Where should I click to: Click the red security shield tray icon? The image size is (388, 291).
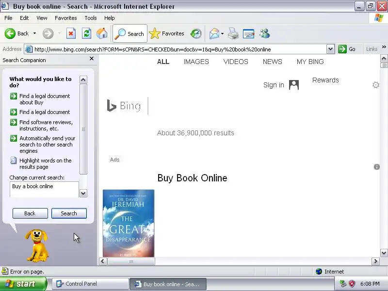[352, 284]
